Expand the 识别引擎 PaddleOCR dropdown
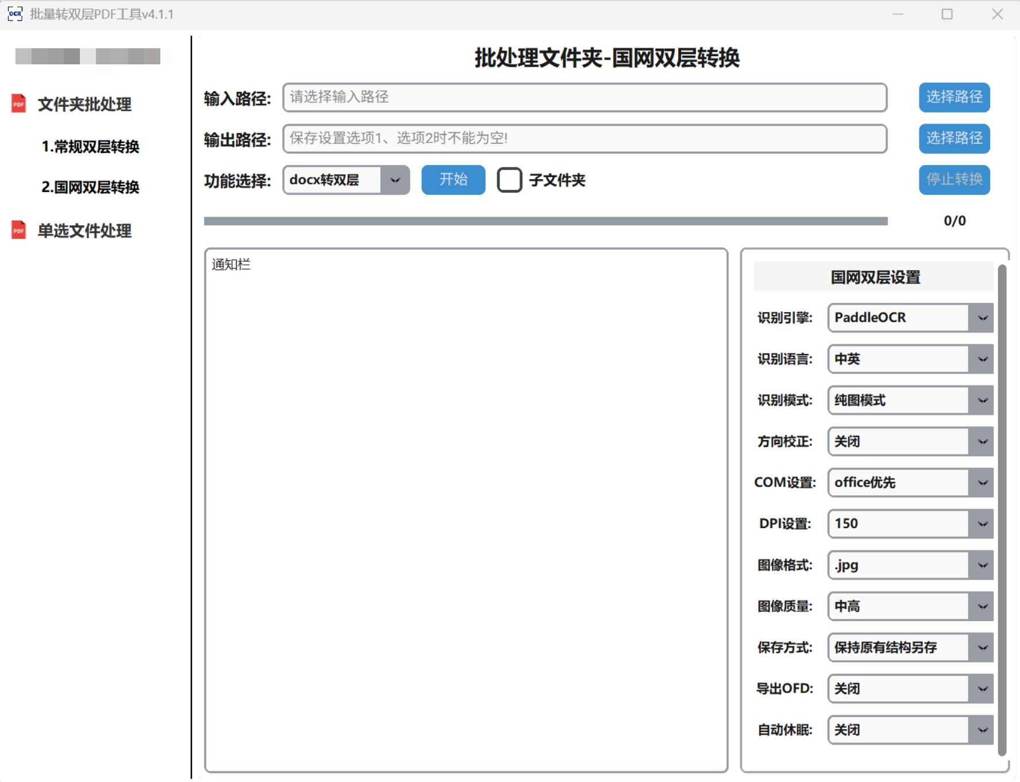Image resolution: width=1020 pixels, height=782 pixels. (910, 318)
